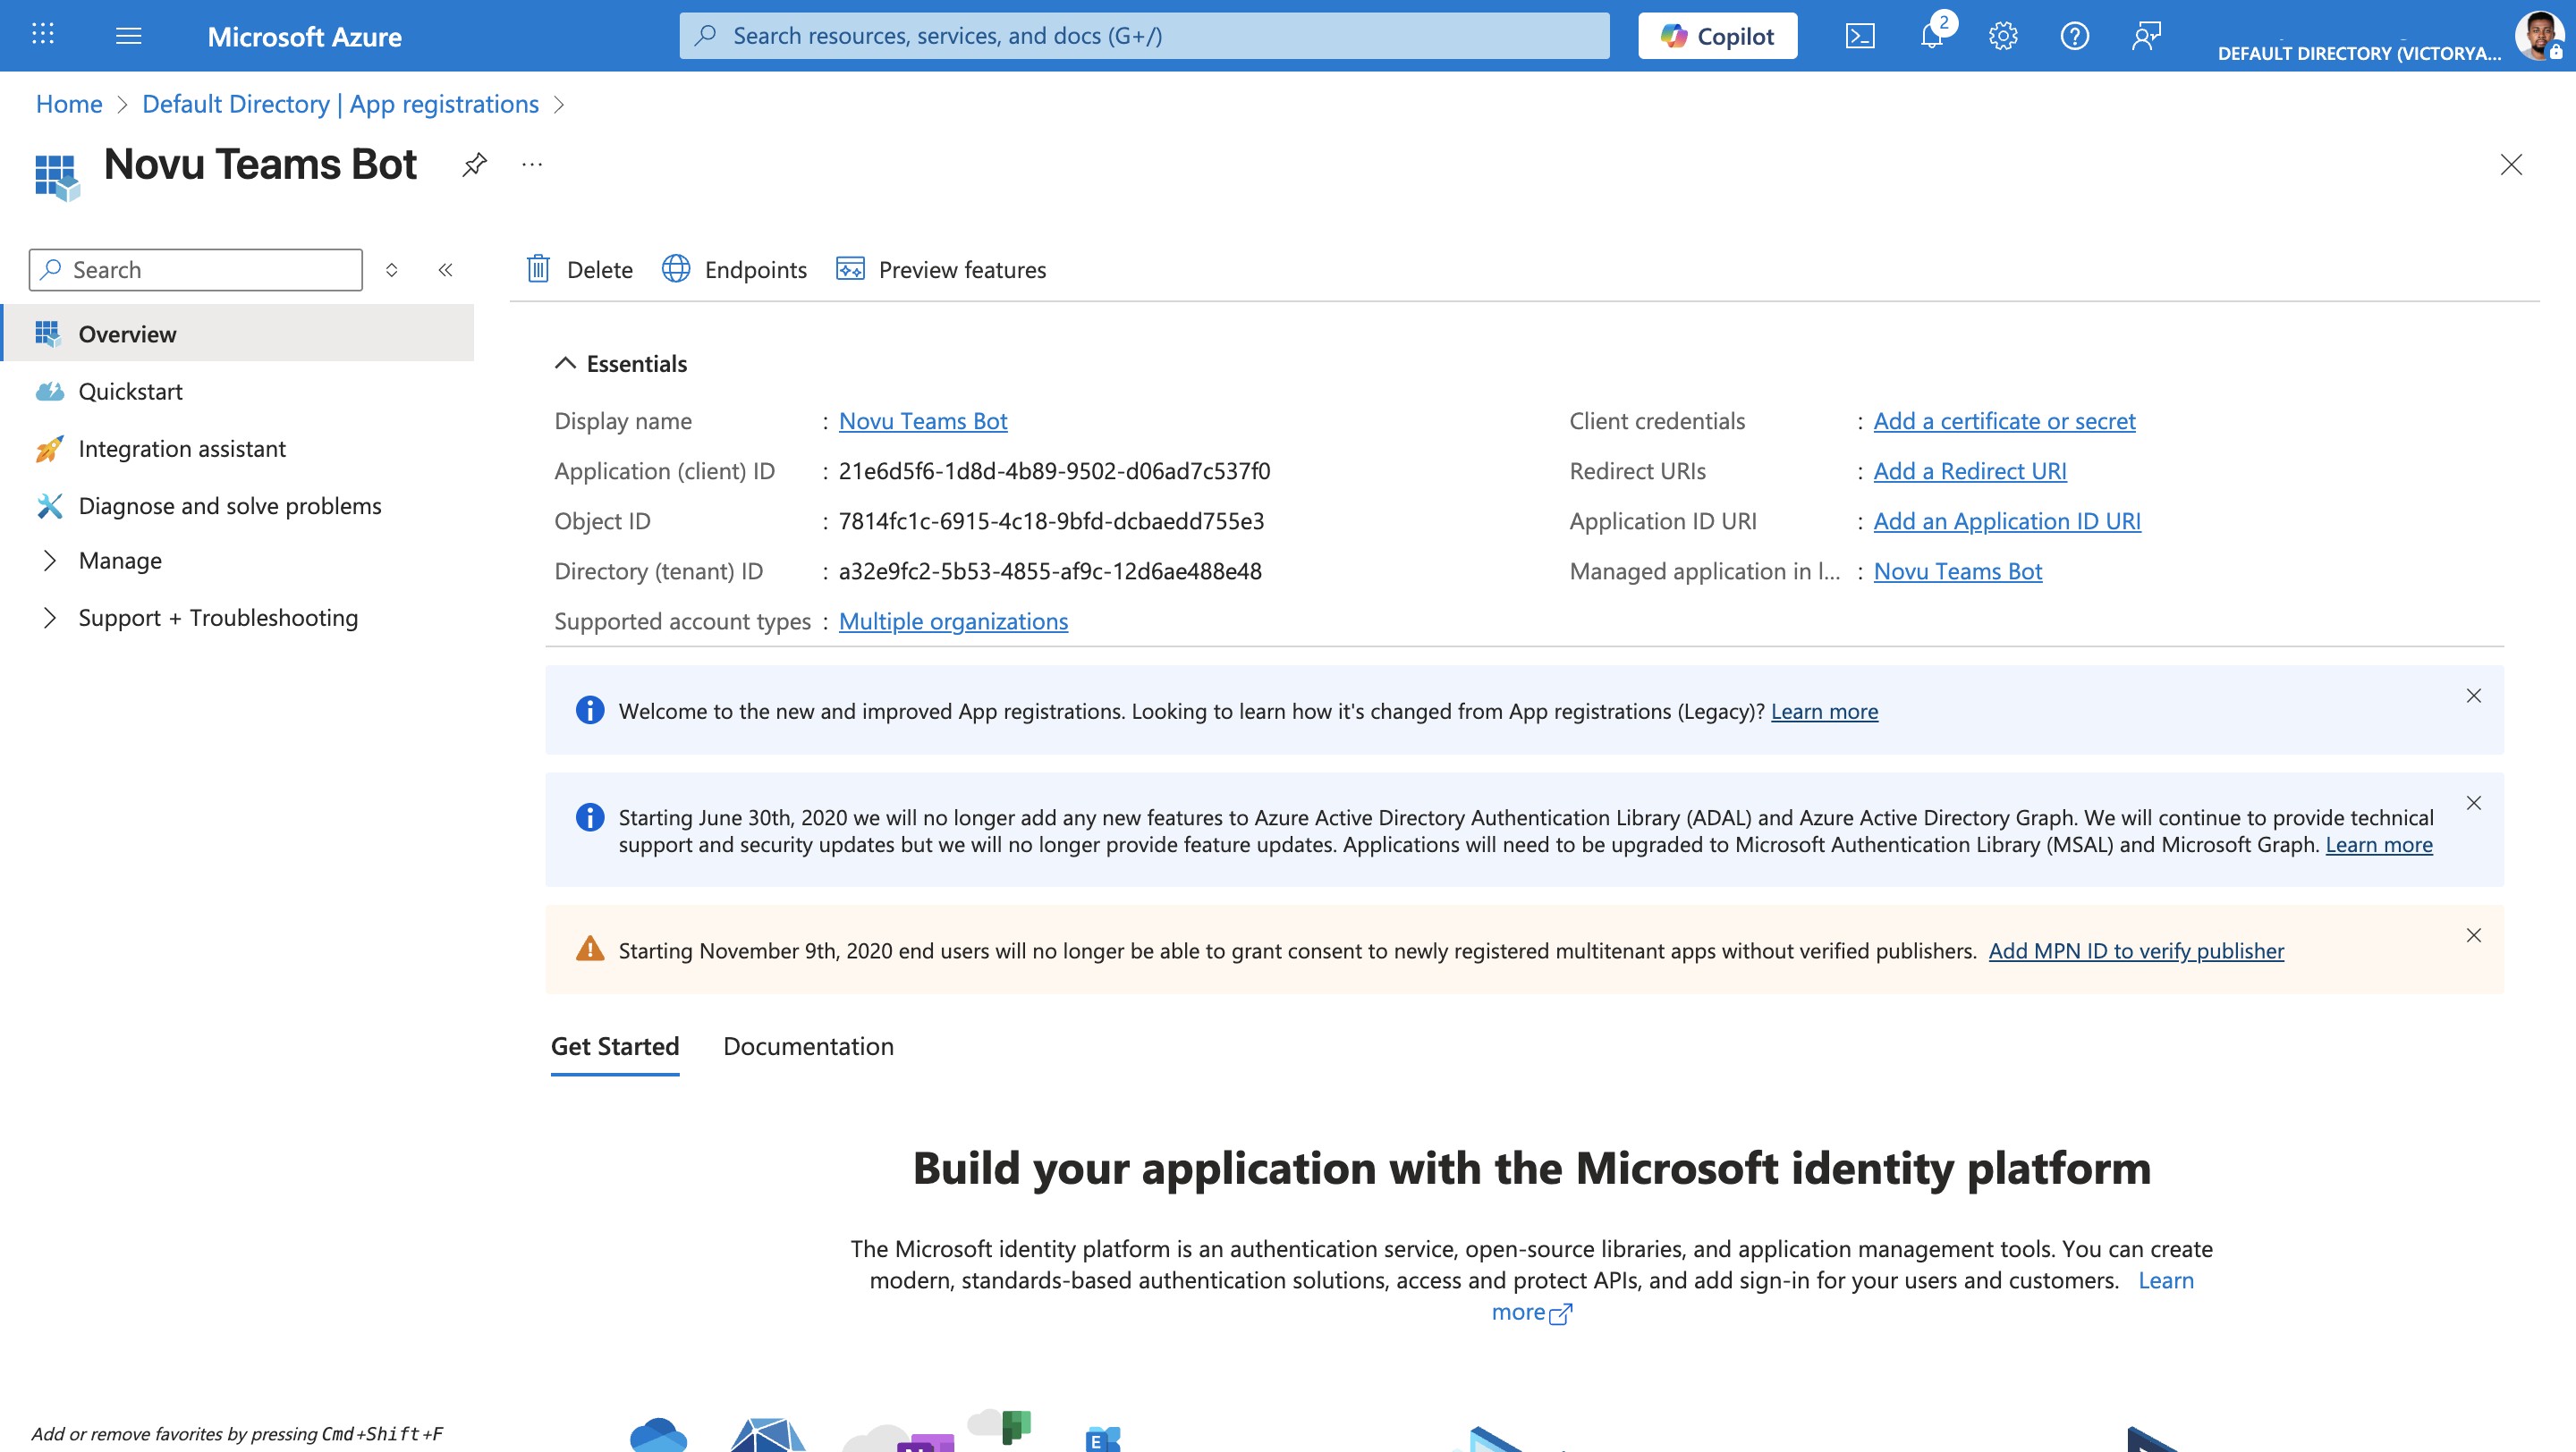Open the Endpoints panel

pyautogui.click(x=735, y=269)
